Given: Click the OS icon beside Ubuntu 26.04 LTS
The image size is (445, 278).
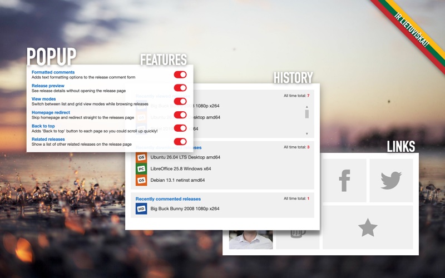Looking at the screenshot, I should (141, 157).
